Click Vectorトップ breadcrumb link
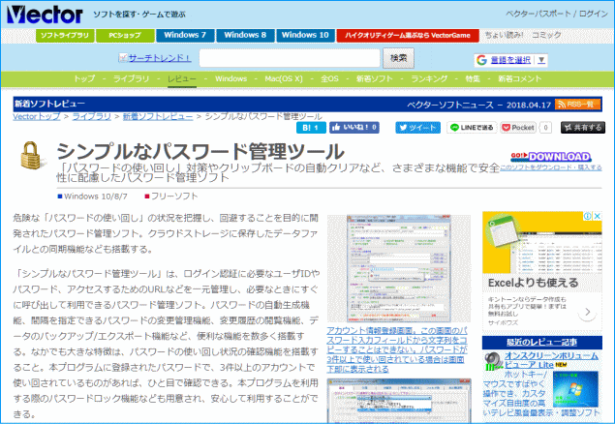This screenshot has height=424, width=615. coord(37,116)
